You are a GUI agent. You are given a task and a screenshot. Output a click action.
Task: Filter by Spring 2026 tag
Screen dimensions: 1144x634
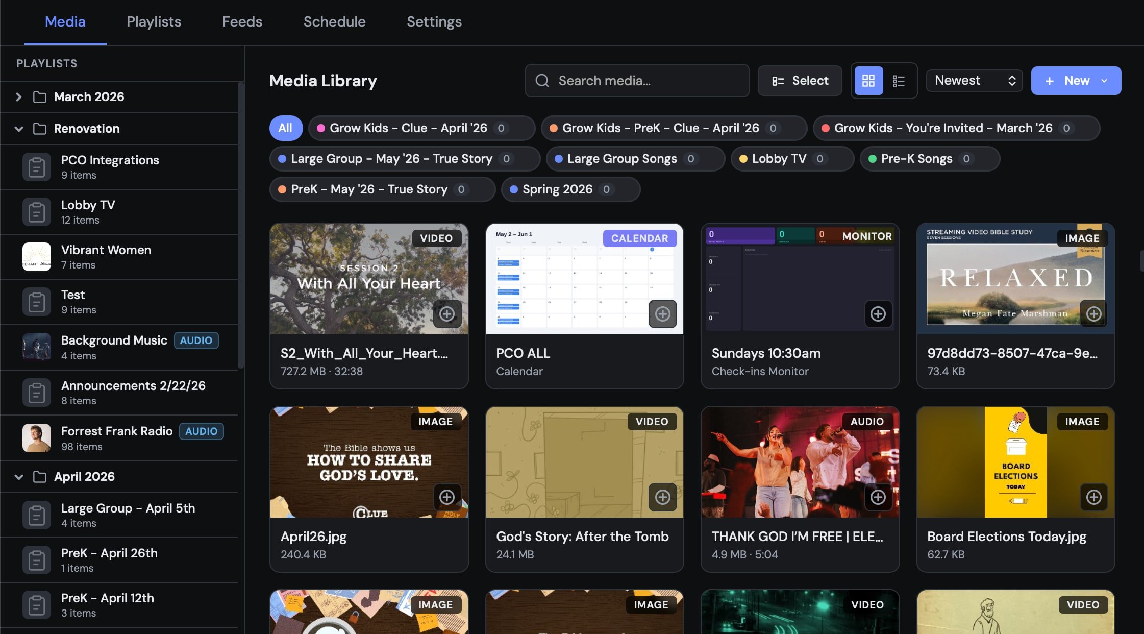[570, 189]
